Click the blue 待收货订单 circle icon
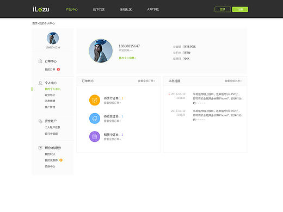This screenshot has height=212, width=283. point(95,119)
